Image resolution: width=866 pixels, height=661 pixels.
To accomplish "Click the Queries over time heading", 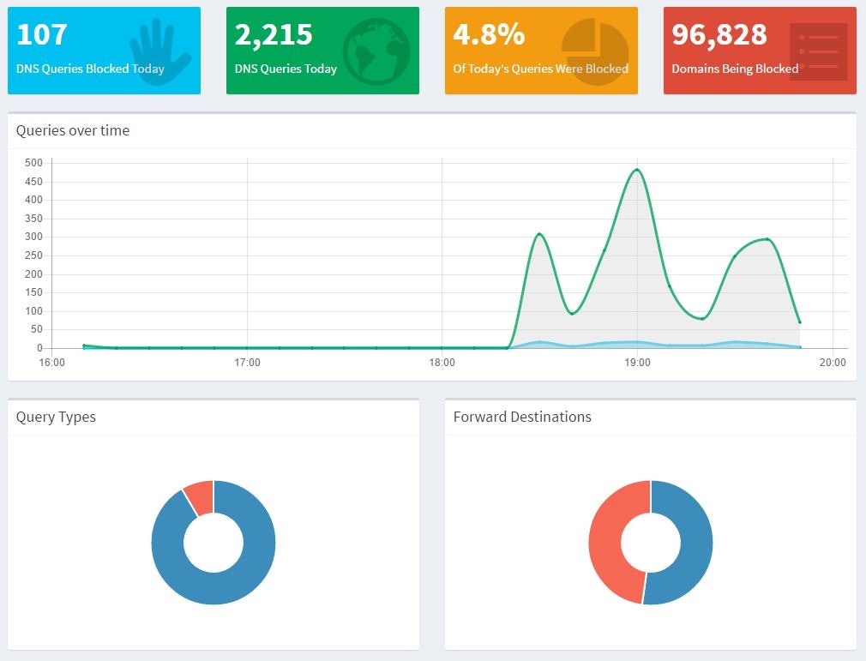I will [x=73, y=130].
